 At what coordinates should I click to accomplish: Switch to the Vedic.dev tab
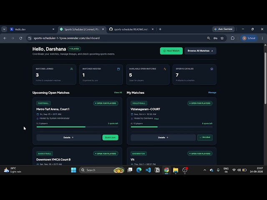point(32,29)
